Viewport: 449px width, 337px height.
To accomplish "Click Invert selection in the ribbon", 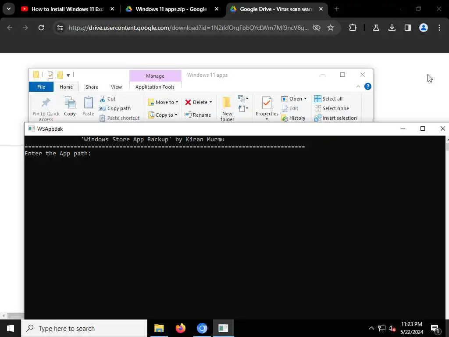I will click(335, 118).
